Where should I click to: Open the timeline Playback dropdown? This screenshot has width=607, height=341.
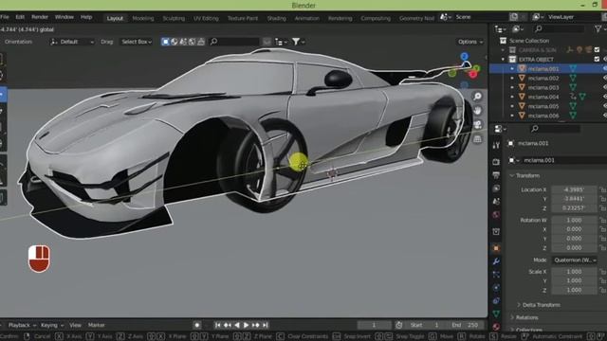[22, 325]
